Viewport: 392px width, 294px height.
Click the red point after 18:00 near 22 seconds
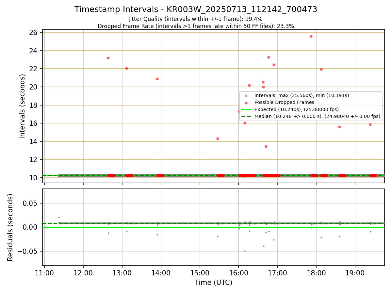pos(321,69)
